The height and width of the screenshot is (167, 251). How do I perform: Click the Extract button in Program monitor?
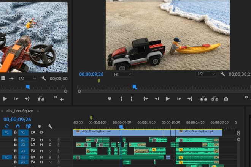(214, 99)
